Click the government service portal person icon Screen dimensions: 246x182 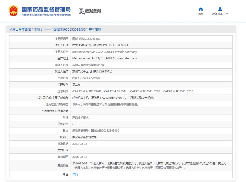pos(220,9)
